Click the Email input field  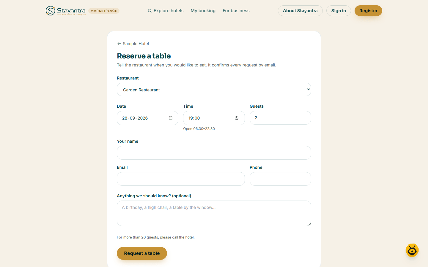point(181,179)
